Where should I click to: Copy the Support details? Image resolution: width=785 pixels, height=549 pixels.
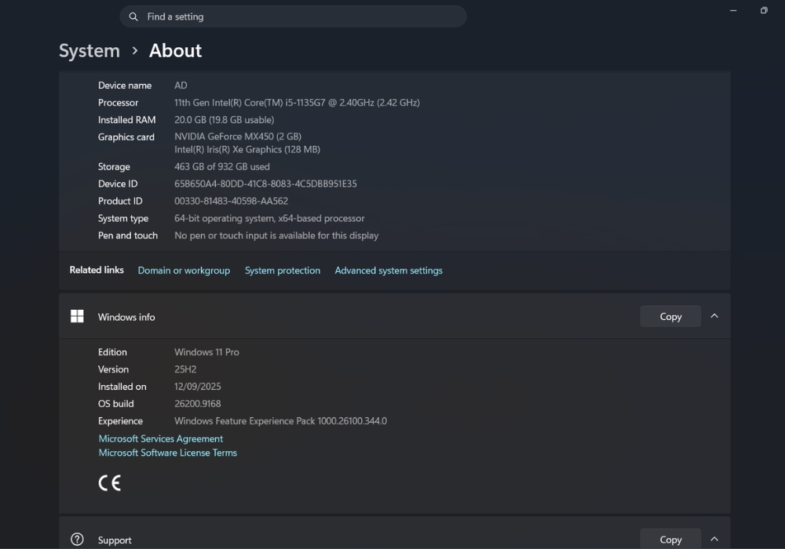click(670, 539)
